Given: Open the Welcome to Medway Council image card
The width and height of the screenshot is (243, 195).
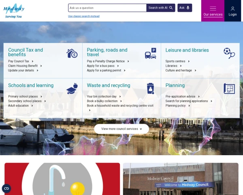Looking at the screenshot, I should click(181, 179).
